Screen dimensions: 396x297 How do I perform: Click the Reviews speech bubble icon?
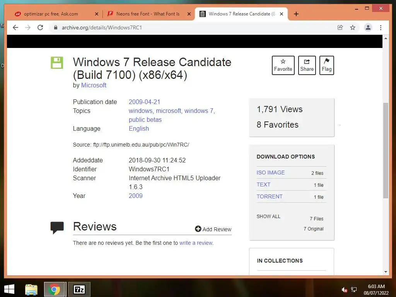[57, 227]
